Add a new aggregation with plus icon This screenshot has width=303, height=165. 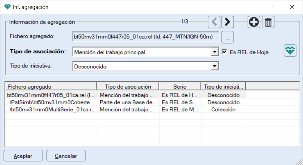[254, 22]
